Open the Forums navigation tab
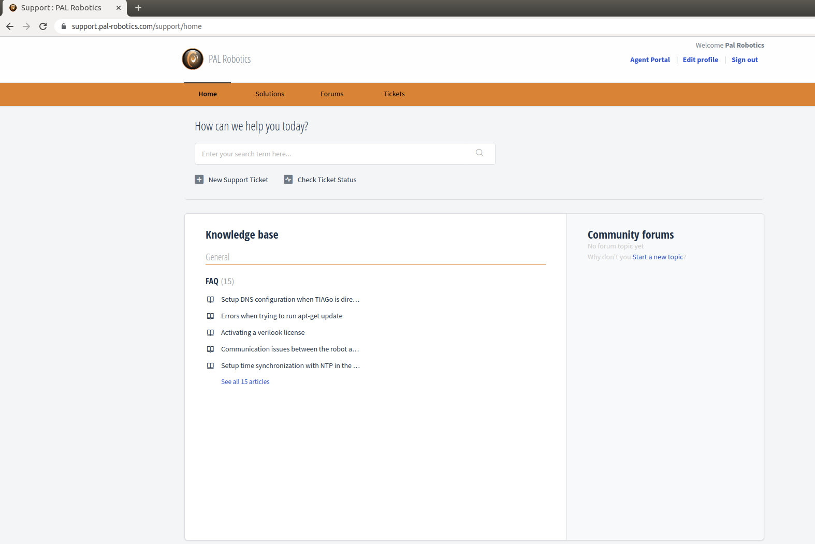 (x=332, y=94)
